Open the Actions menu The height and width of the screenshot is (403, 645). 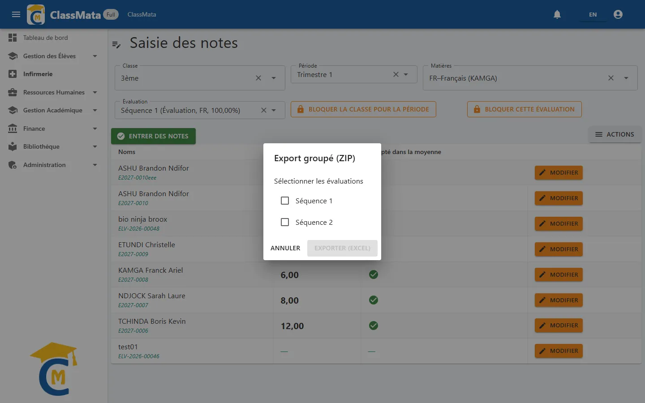tap(615, 134)
